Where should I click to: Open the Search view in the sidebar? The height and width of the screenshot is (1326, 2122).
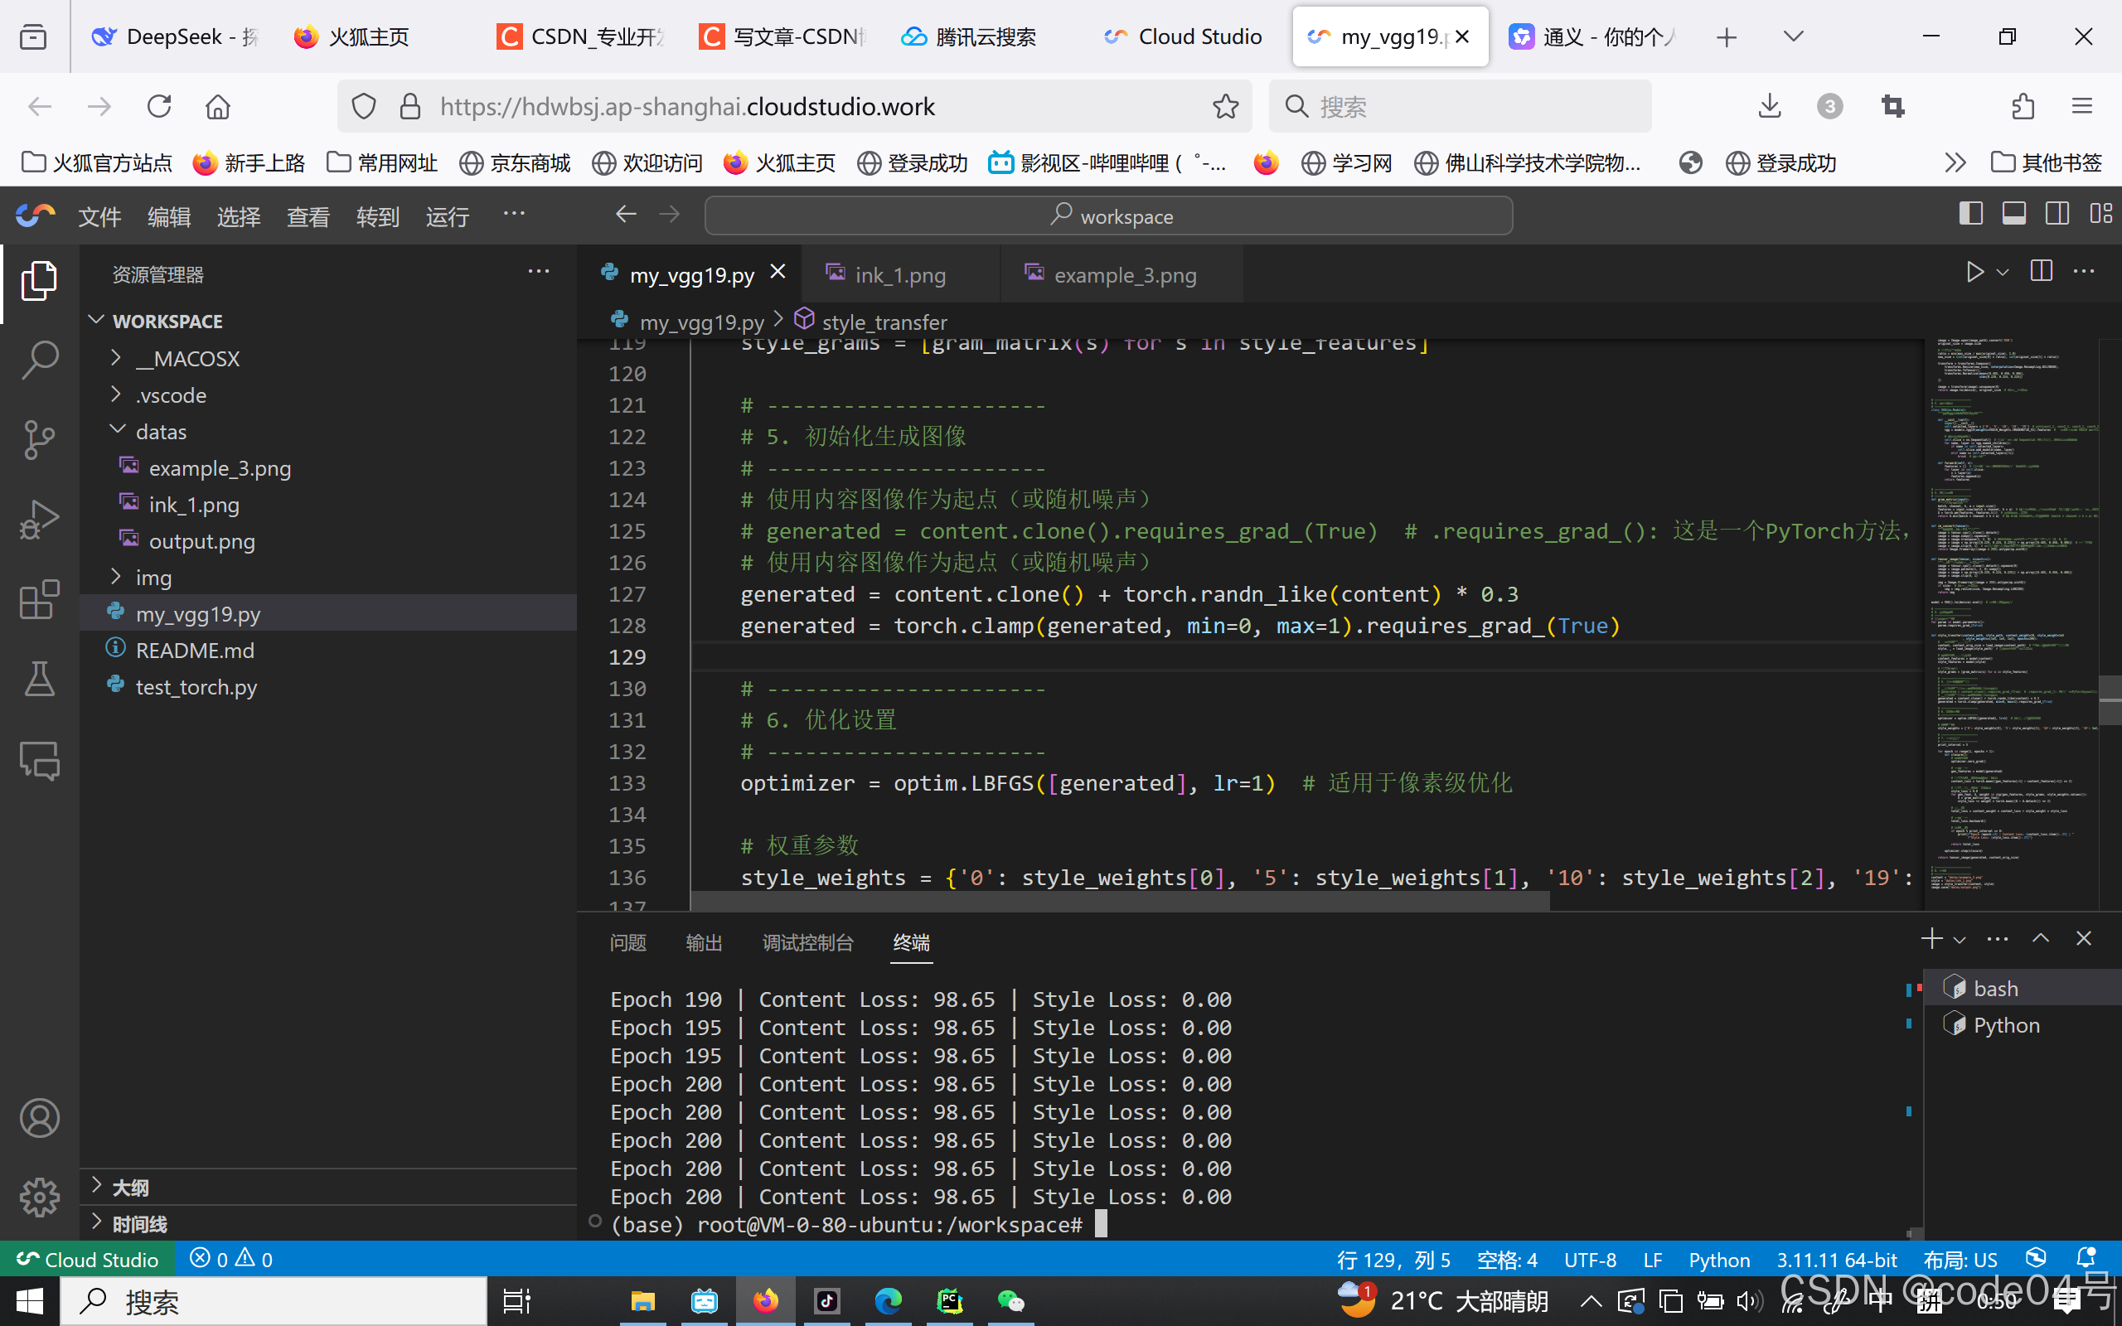[x=40, y=360]
